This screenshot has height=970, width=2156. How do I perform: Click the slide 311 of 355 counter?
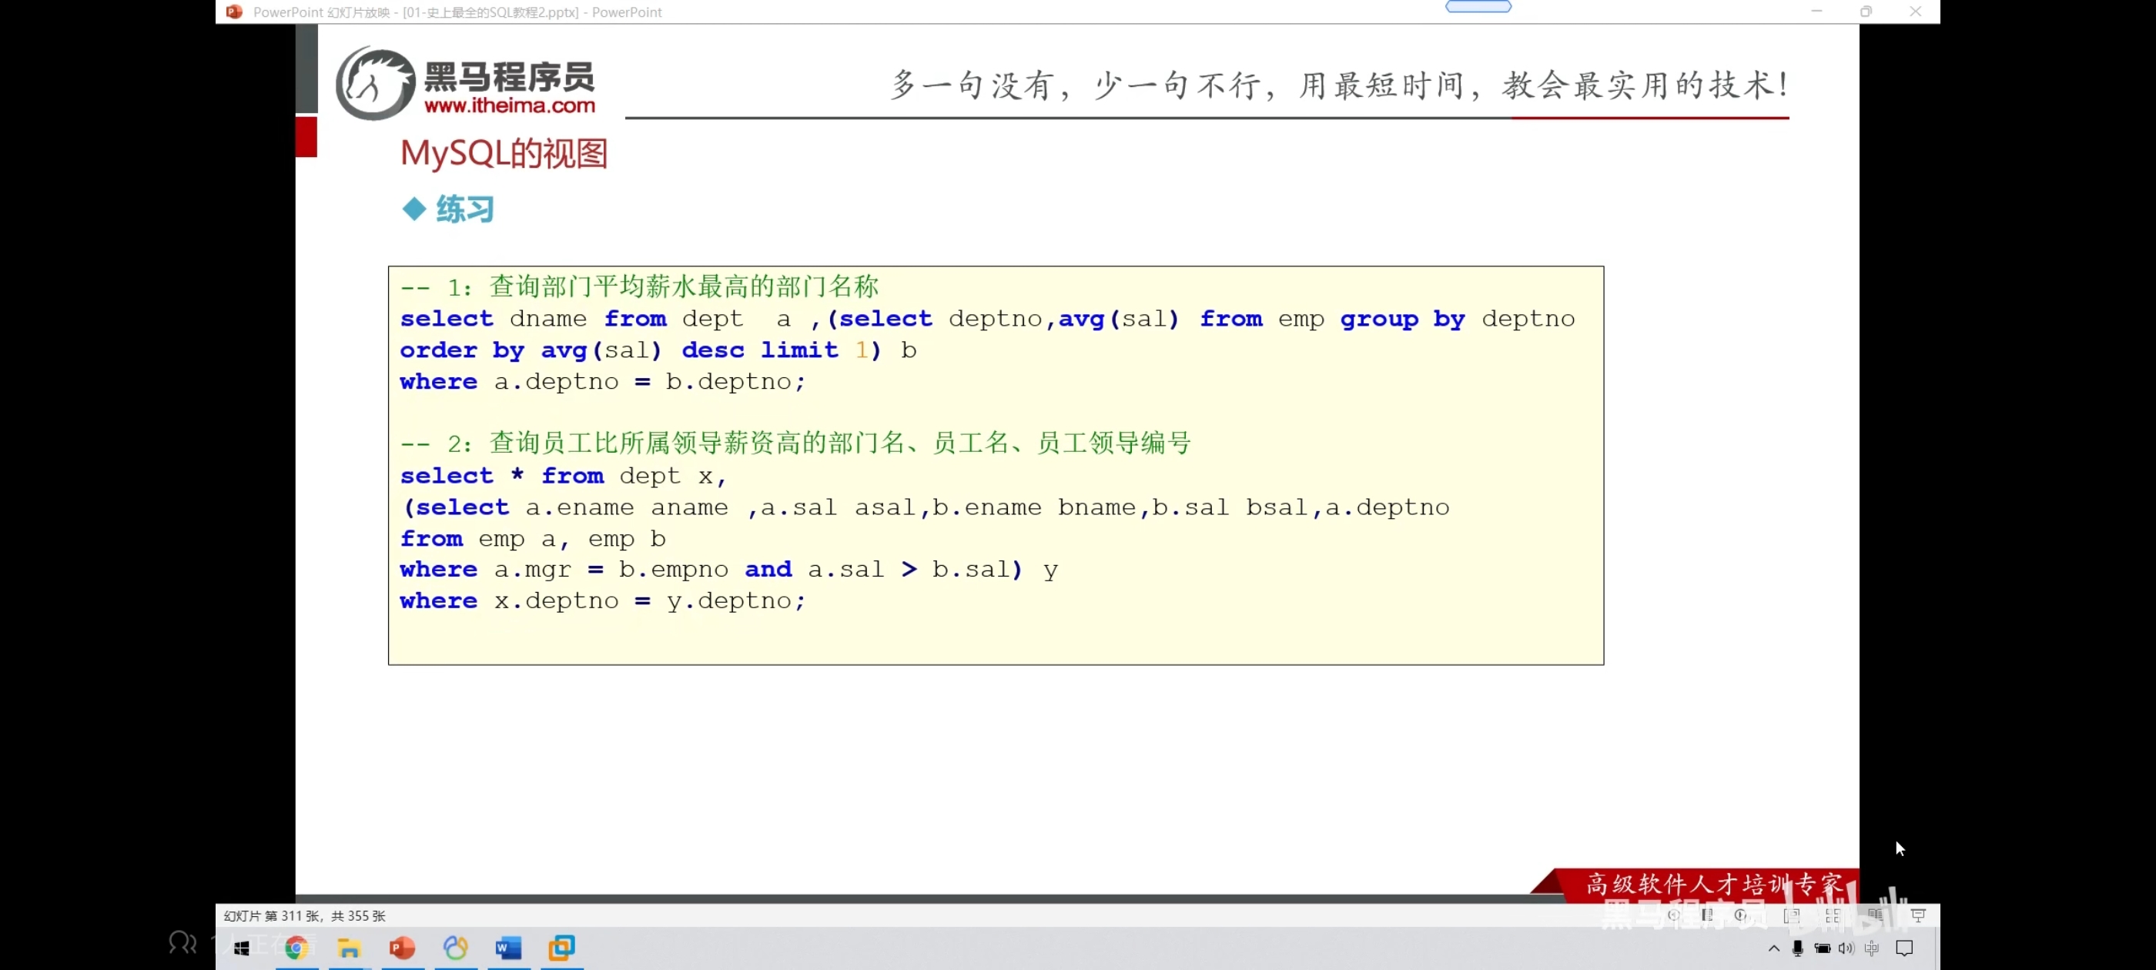click(x=305, y=915)
